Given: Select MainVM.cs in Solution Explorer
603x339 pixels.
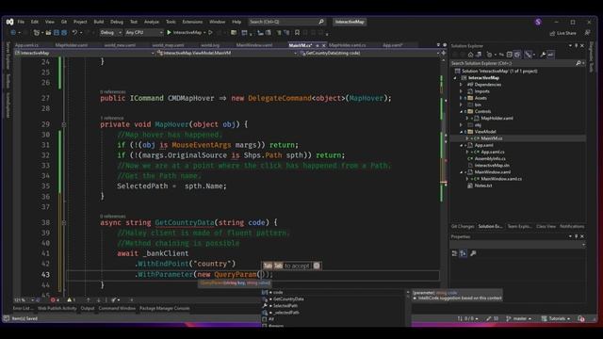Looking at the screenshot, I should tap(492, 138).
